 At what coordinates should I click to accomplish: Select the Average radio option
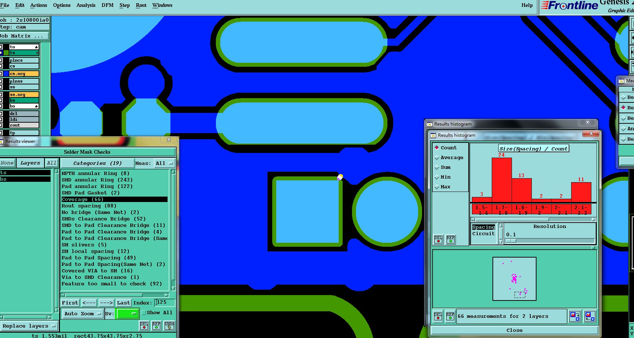[437, 157]
